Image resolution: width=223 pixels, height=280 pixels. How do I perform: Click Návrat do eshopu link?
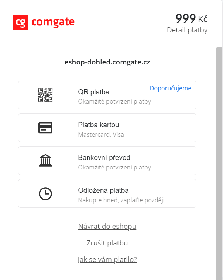(x=107, y=226)
